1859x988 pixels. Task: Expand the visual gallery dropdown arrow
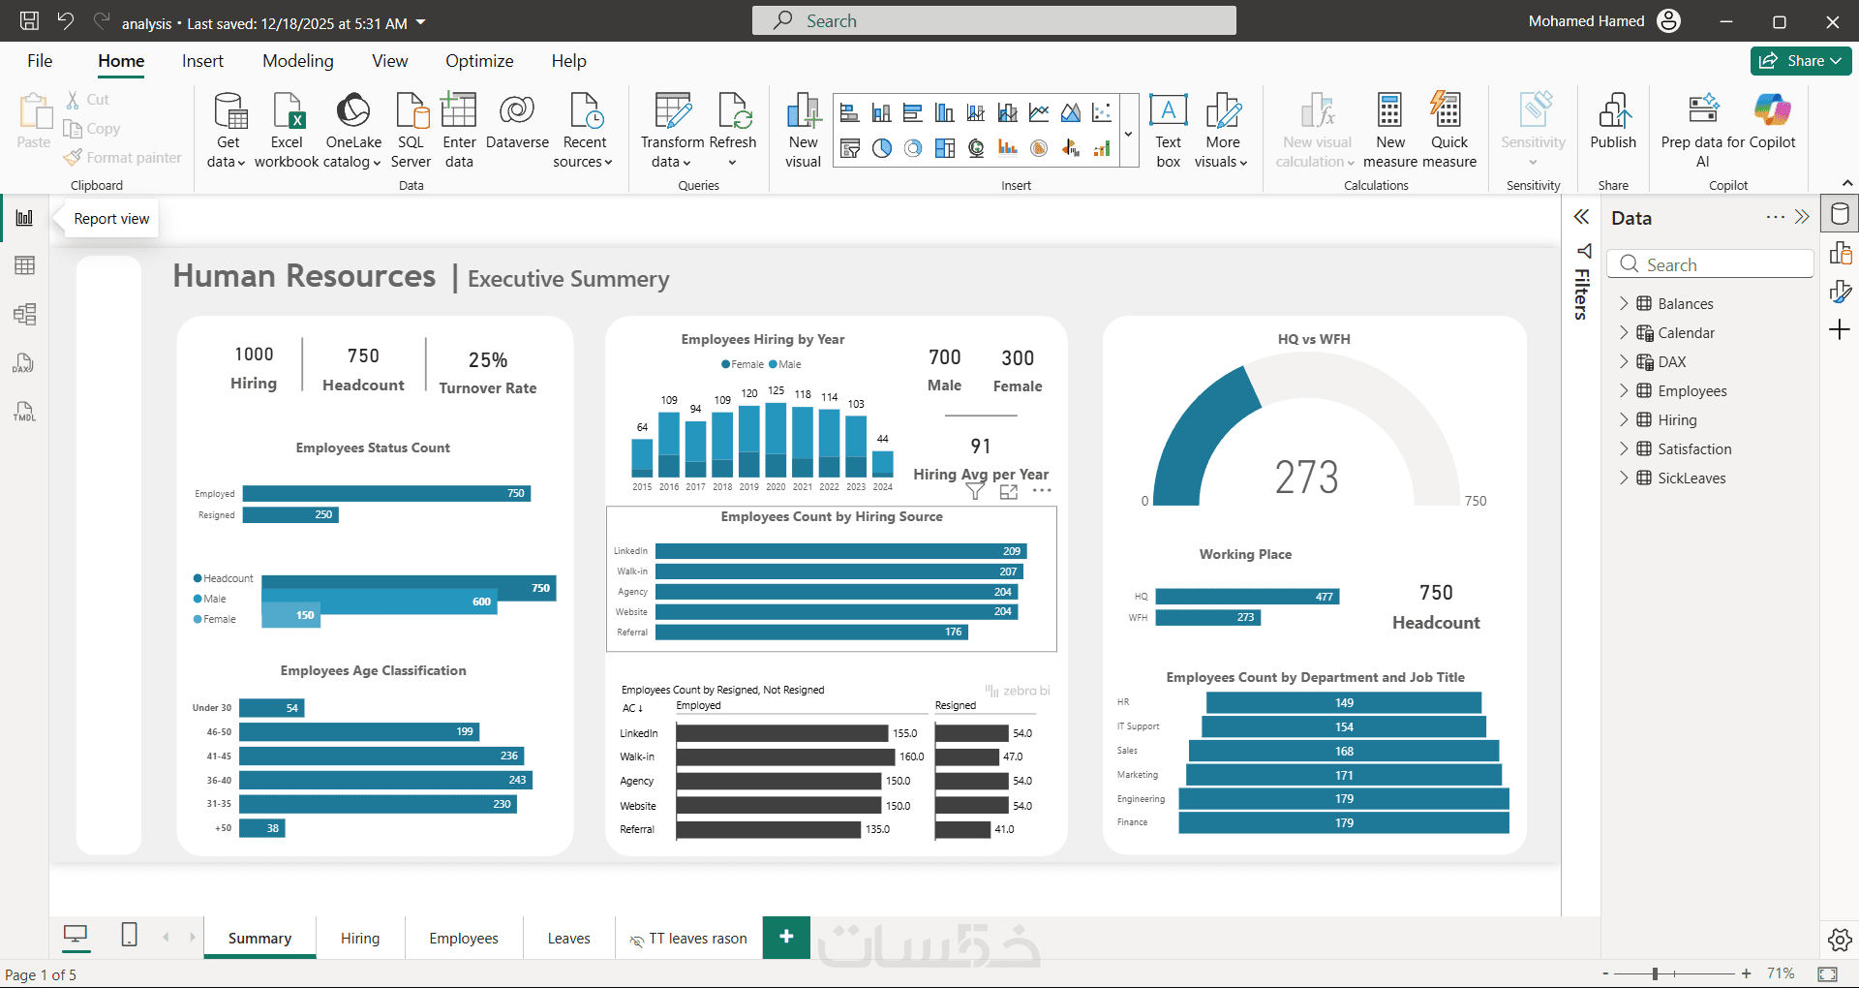click(x=1128, y=134)
